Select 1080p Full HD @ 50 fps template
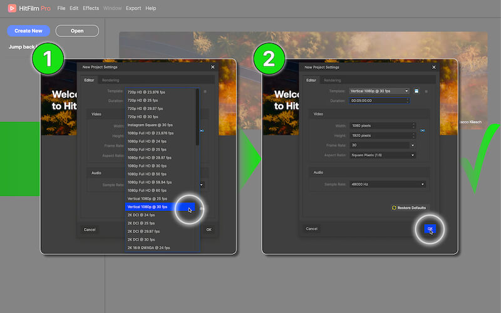The height and width of the screenshot is (313, 501). [160, 174]
